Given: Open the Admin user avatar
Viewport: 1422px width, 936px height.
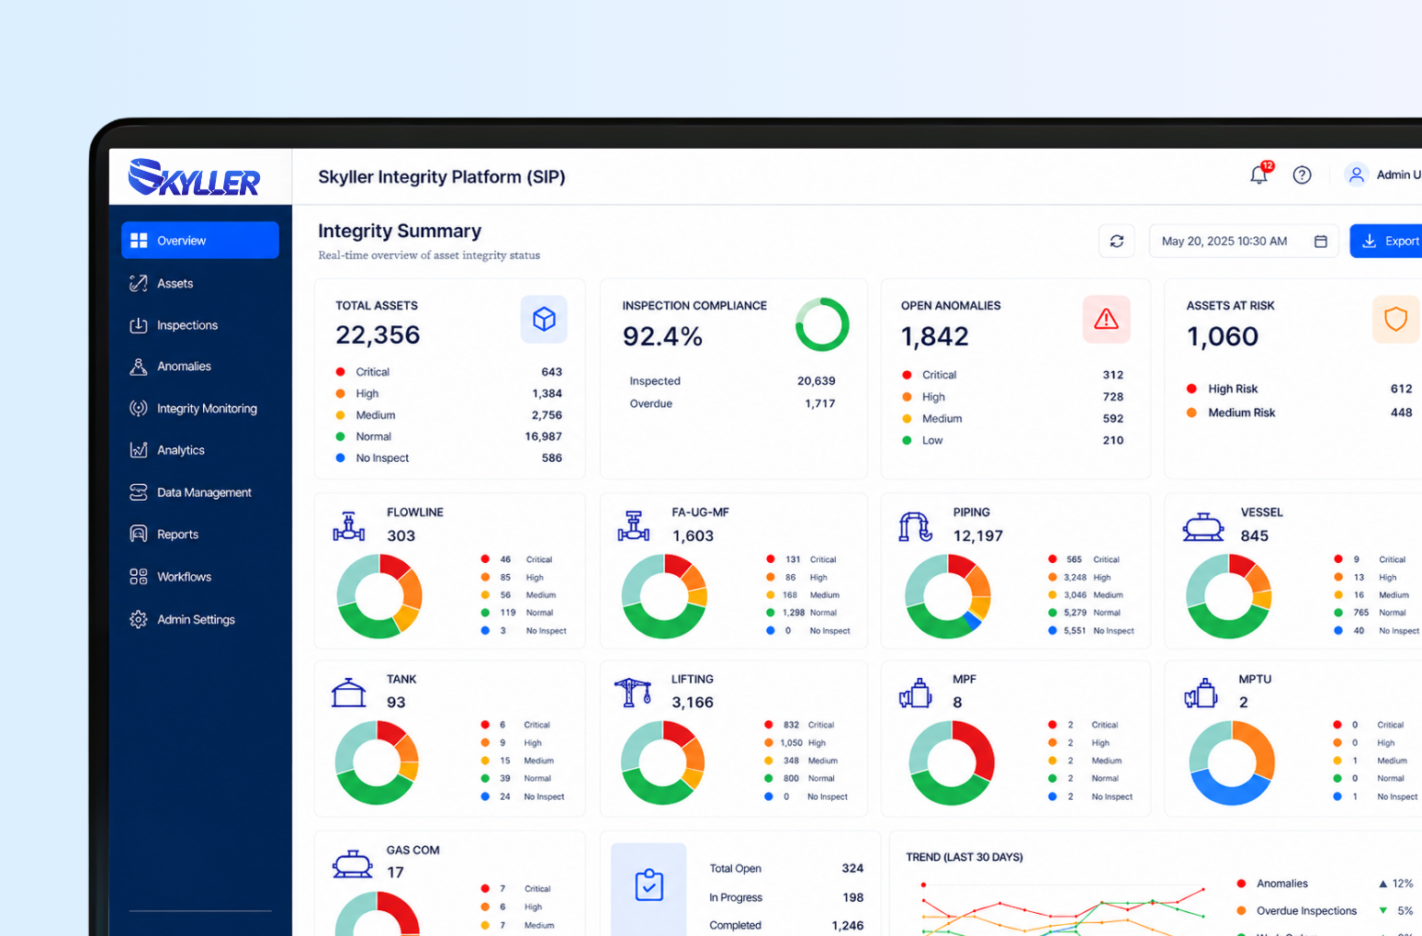Looking at the screenshot, I should click(1356, 175).
